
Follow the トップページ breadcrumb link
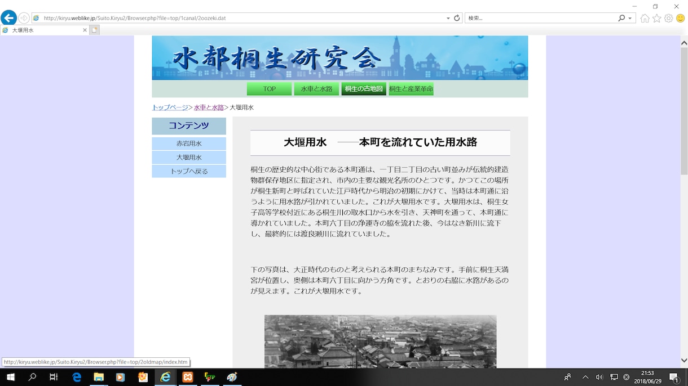click(170, 107)
